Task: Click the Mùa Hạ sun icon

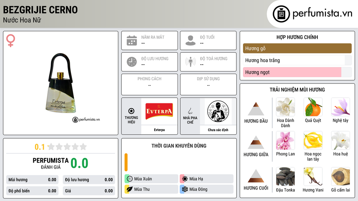Action: tap(185, 179)
